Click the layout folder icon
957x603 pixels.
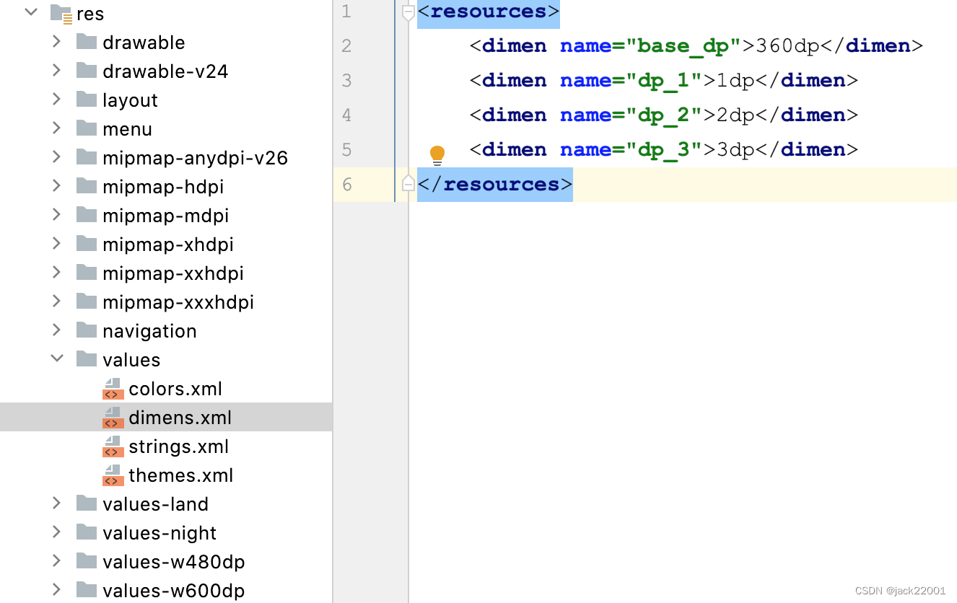[x=87, y=100]
